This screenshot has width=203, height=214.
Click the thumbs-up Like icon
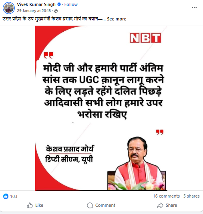[x=30, y=205]
